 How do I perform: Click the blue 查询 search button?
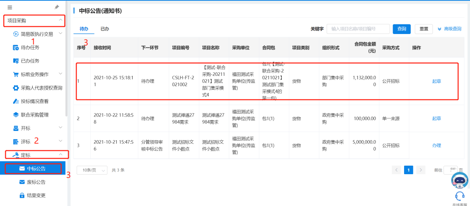pyautogui.click(x=401, y=29)
